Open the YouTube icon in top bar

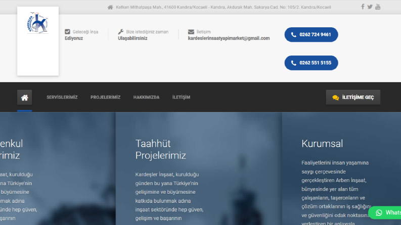378,7
